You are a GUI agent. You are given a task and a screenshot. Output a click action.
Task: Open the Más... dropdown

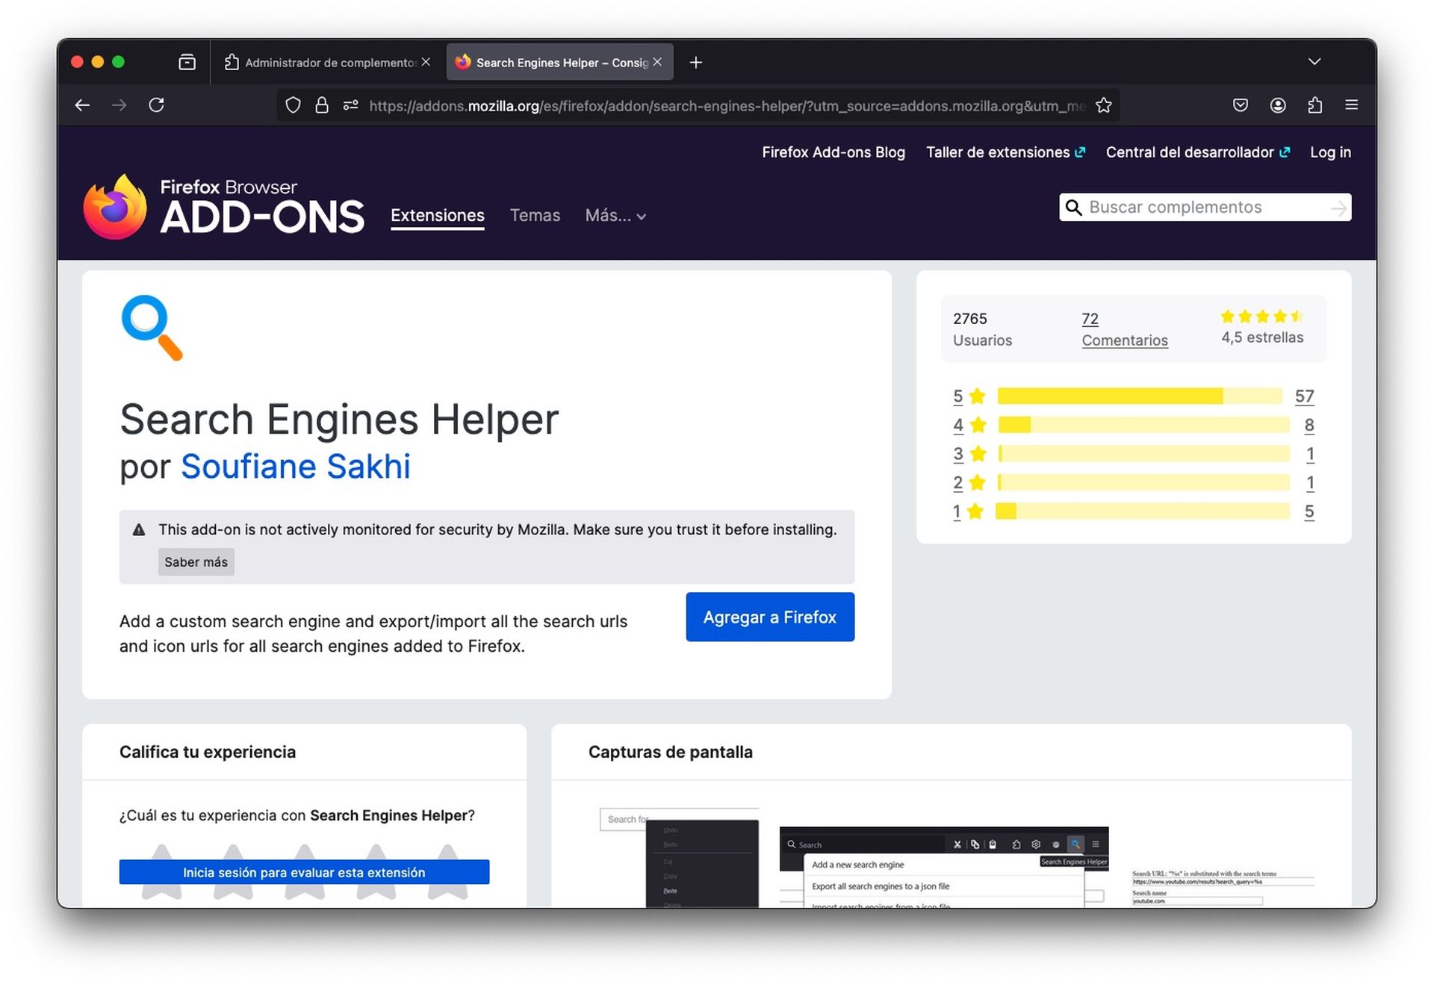(614, 216)
